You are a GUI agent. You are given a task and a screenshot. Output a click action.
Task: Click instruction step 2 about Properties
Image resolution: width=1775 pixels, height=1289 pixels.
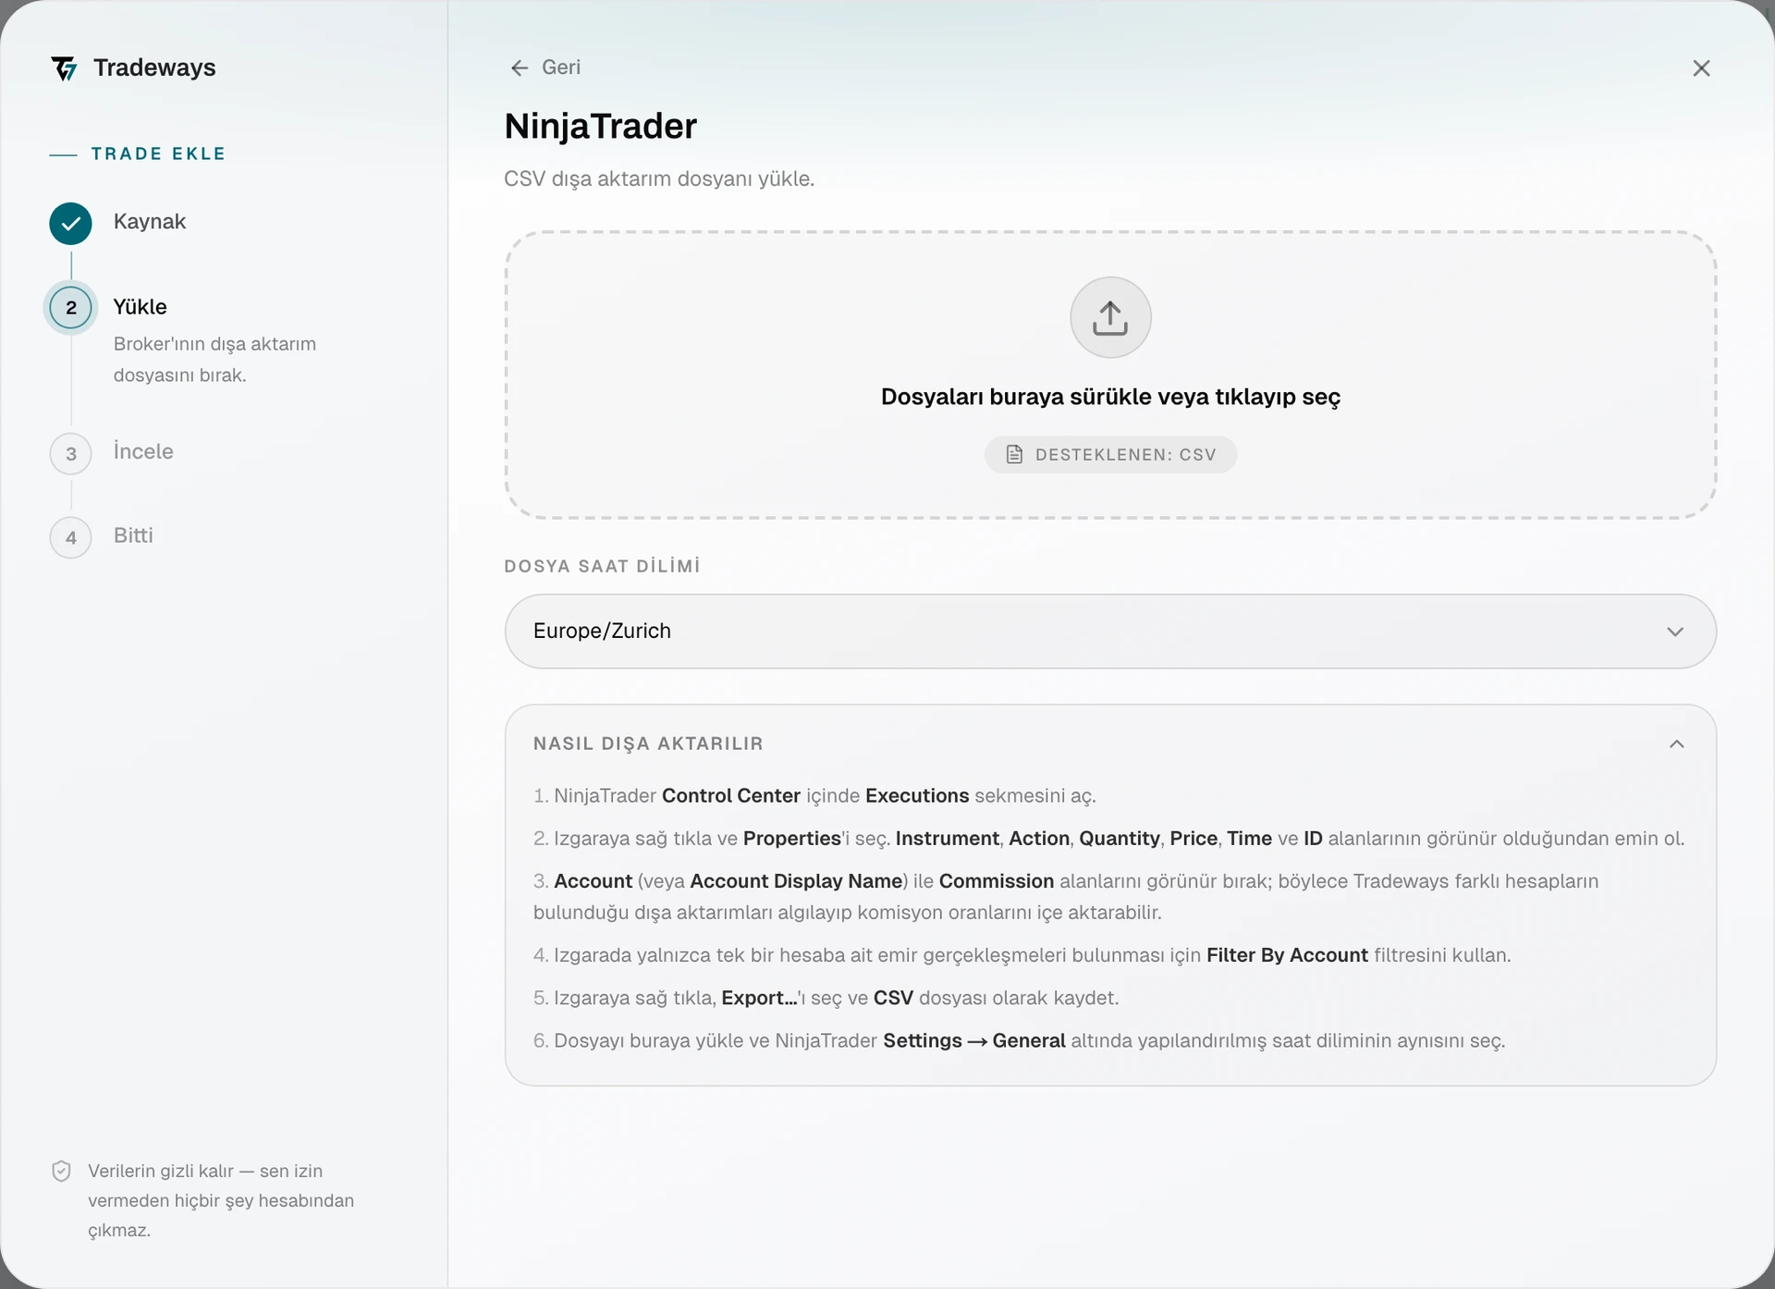pos(1108,839)
